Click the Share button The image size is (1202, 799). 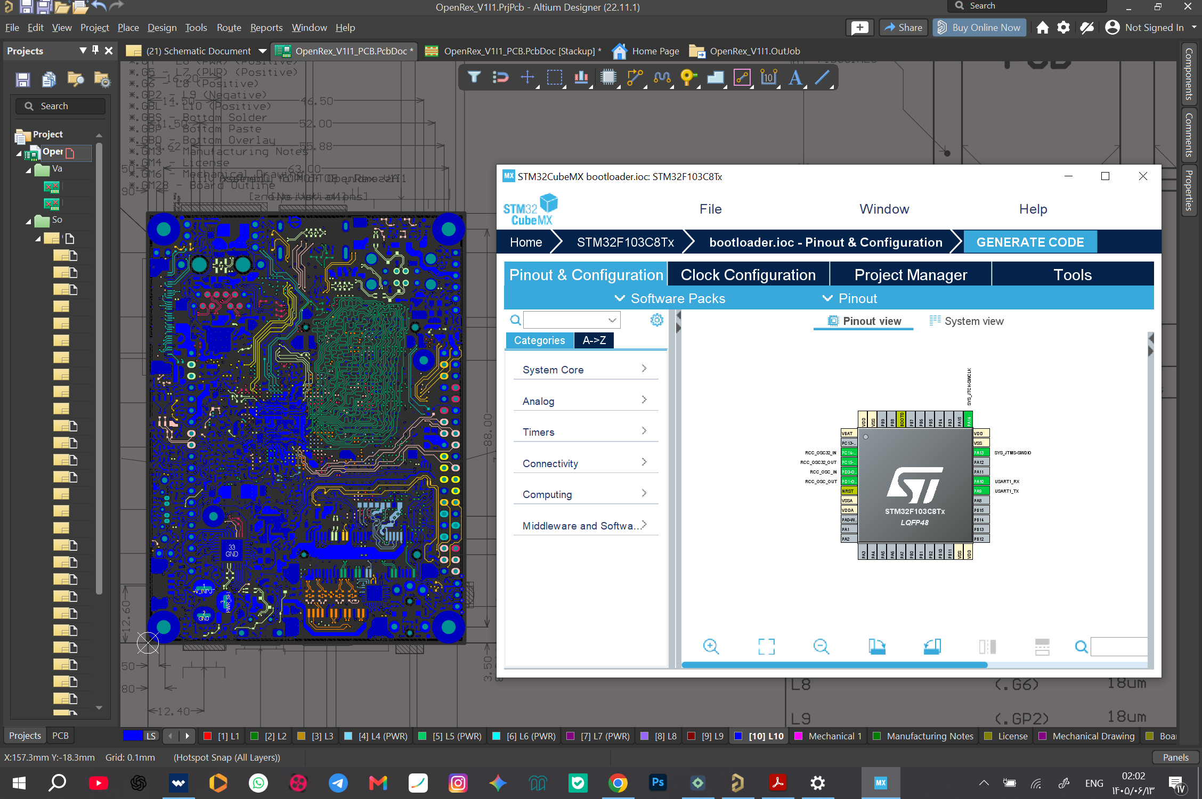(904, 28)
